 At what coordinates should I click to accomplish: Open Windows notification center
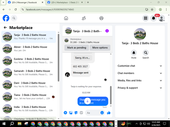(x=165, y=124)
